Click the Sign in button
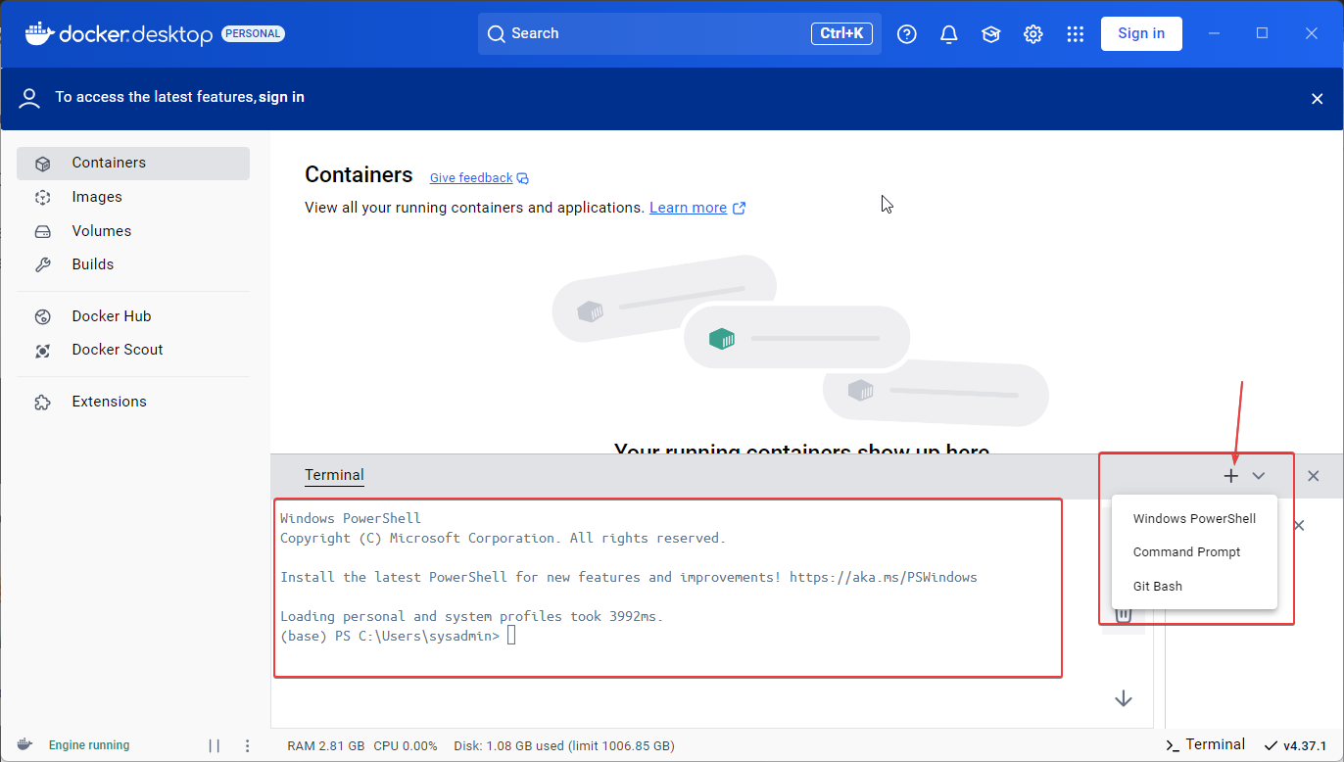 pos(1141,33)
